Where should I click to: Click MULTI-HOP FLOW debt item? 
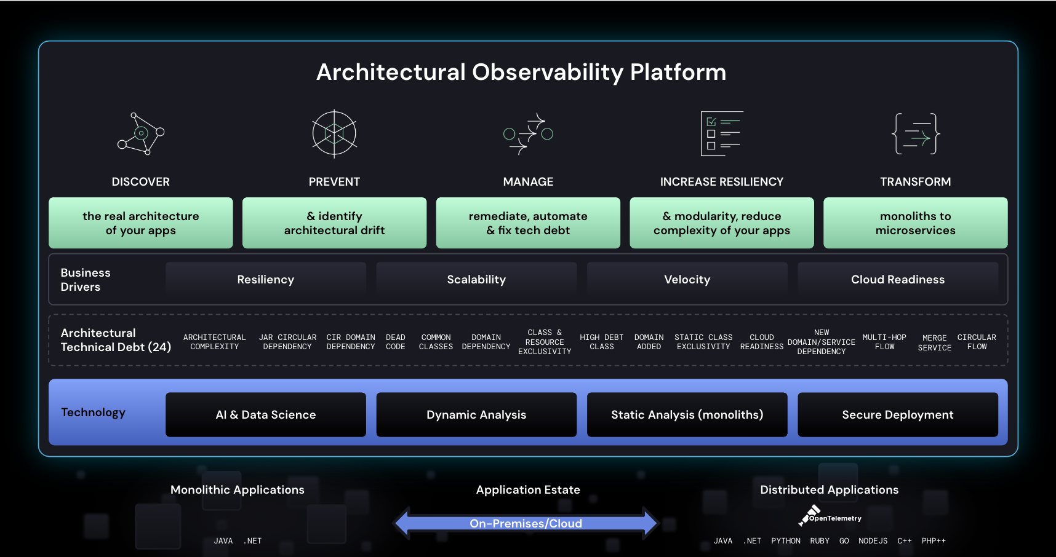(x=884, y=342)
